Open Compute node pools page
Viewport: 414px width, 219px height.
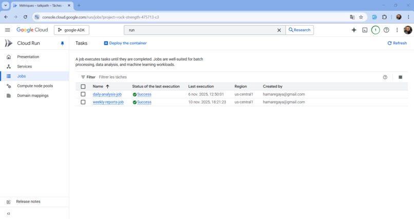click(35, 86)
